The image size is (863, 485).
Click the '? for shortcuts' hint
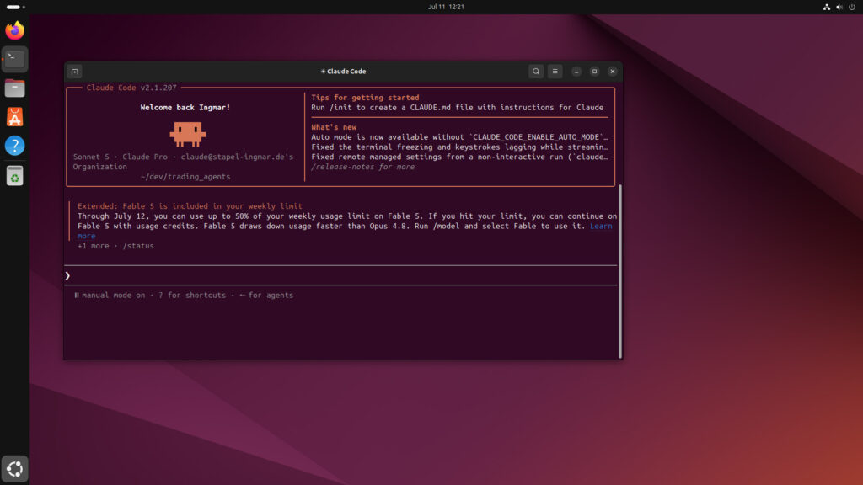click(192, 296)
